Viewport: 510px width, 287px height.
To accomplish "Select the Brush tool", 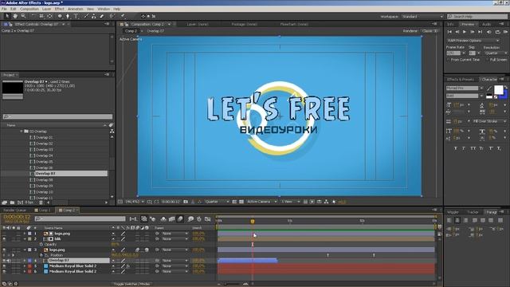I will pos(86,16).
